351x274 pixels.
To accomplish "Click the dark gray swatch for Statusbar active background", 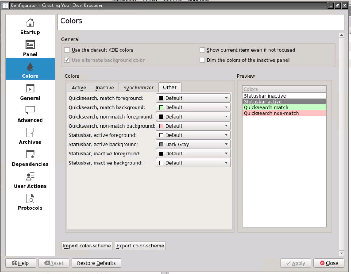I will [x=161, y=144].
